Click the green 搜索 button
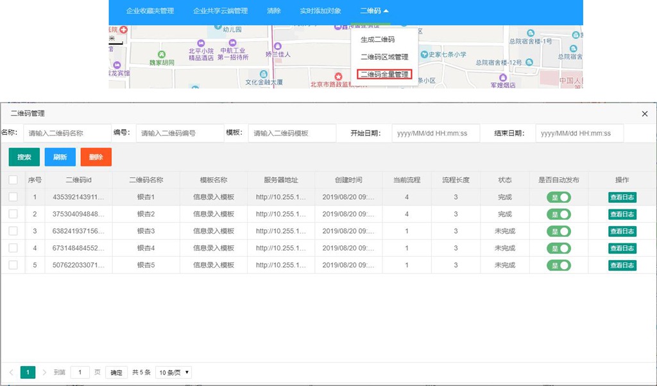The height and width of the screenshot is (386, 657). point(24,157)
